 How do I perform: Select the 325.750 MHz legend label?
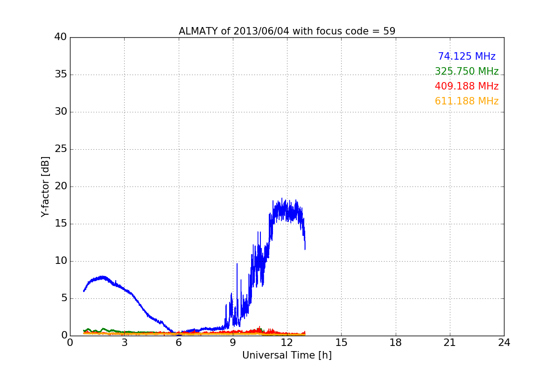(467, 71)
